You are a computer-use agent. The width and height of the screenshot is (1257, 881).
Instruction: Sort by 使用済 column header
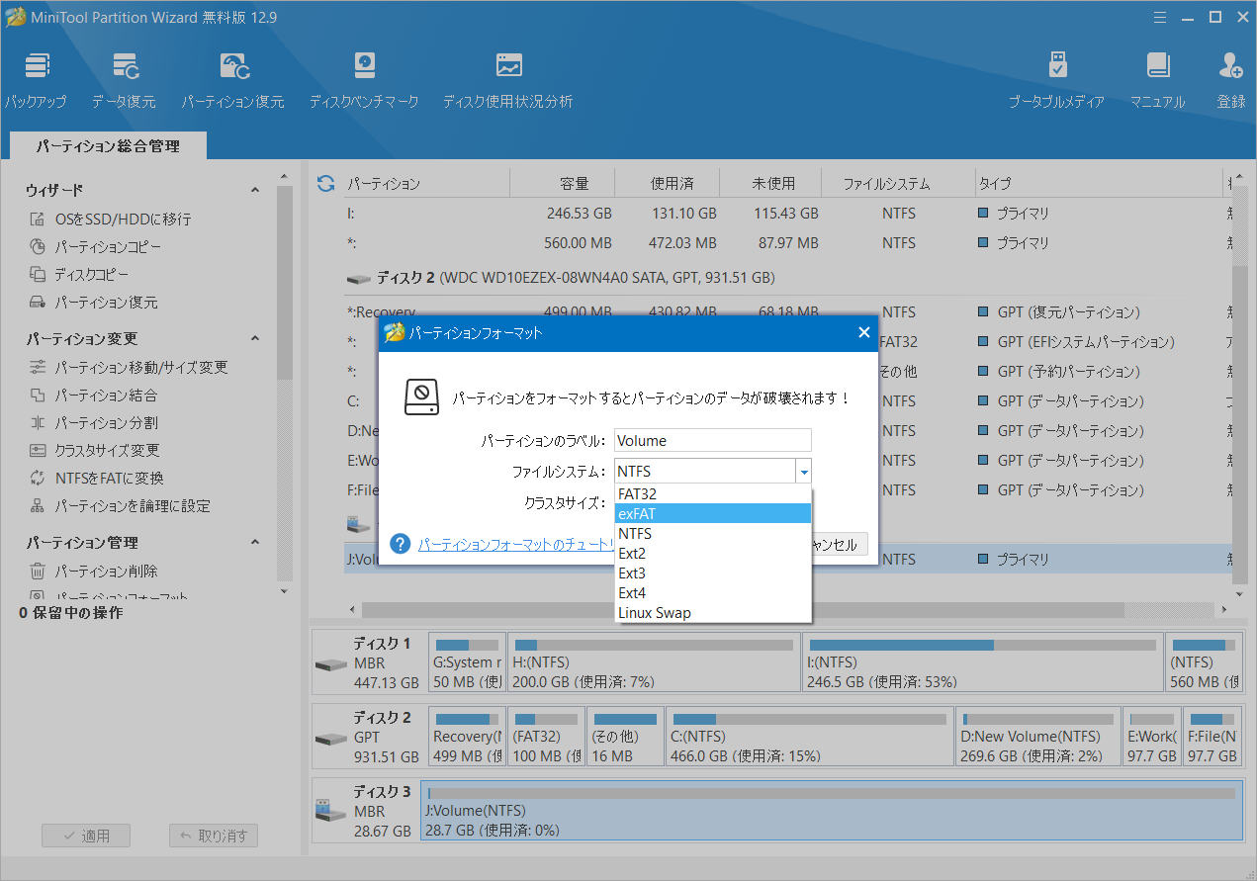pos(668,183)
